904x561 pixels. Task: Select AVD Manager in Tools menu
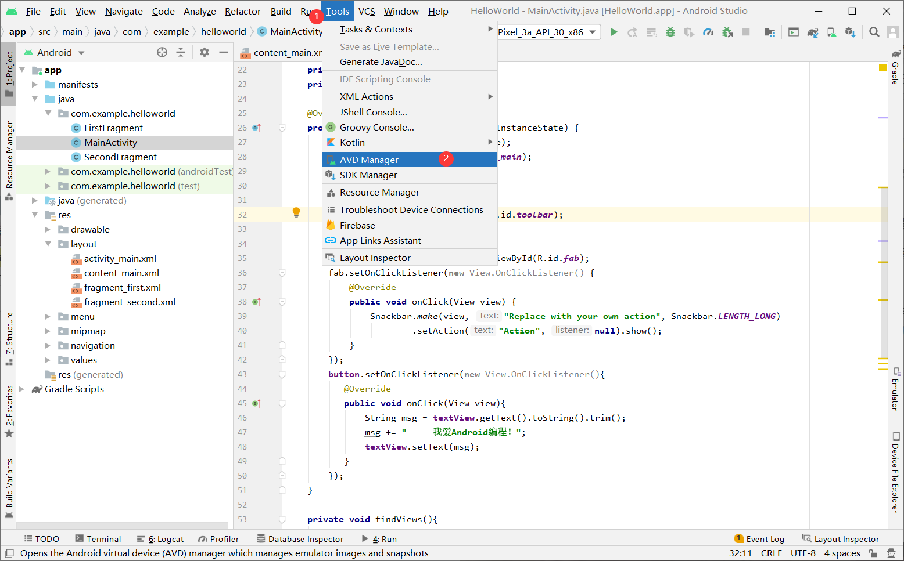(x=410, y=160)
